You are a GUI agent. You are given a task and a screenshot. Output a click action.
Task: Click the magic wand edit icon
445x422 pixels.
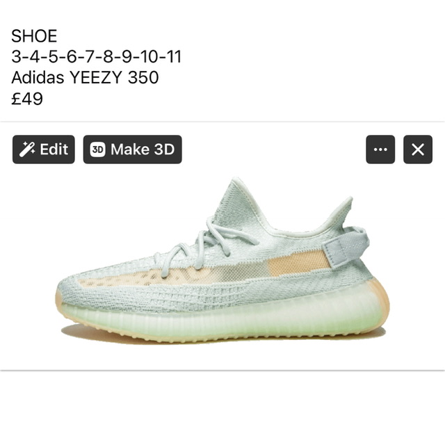[27, 149]
